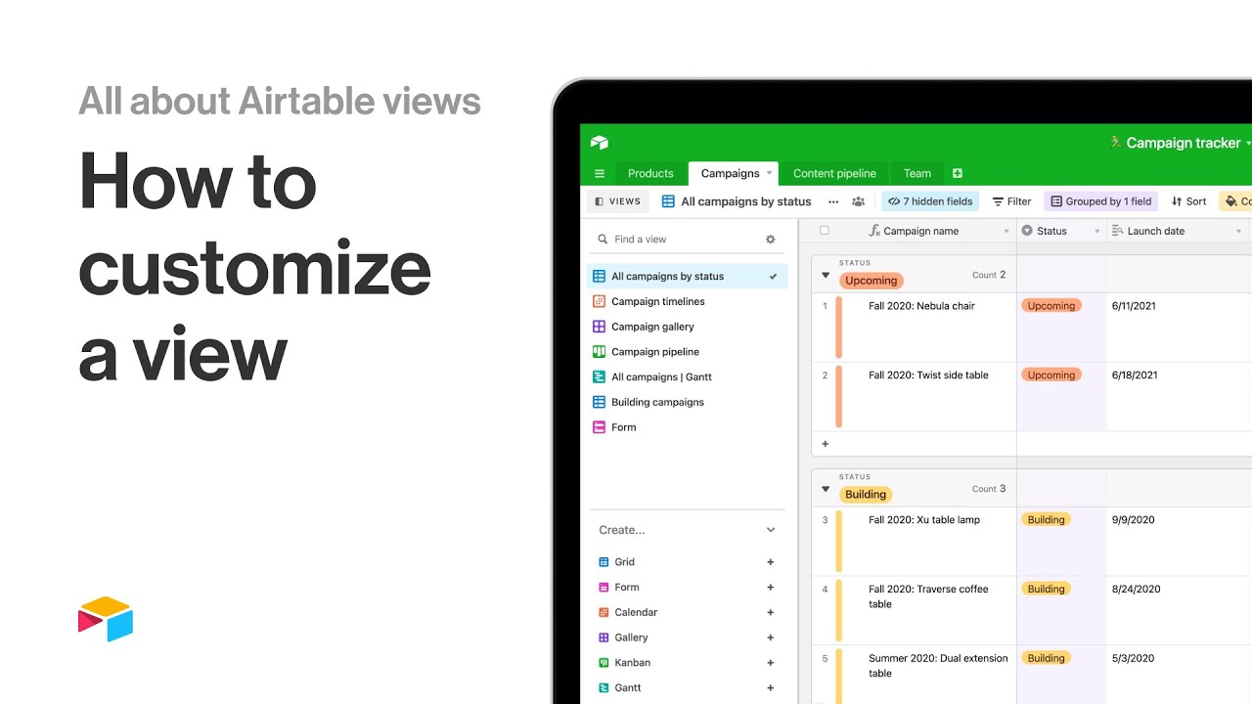Open Campaigns tab dropdown arrow
Image resolution: width=1252 pixels, height=704 pixels.
pos(769,173)
